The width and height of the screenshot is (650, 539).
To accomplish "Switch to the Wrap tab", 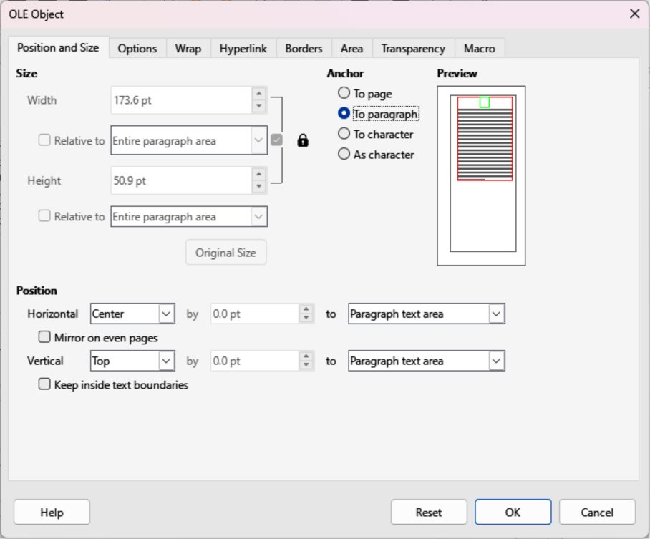I will [x=188, y=49].
